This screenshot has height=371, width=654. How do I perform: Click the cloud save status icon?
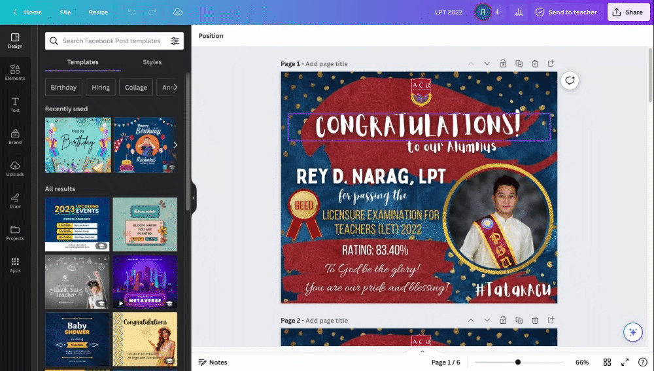178,12
